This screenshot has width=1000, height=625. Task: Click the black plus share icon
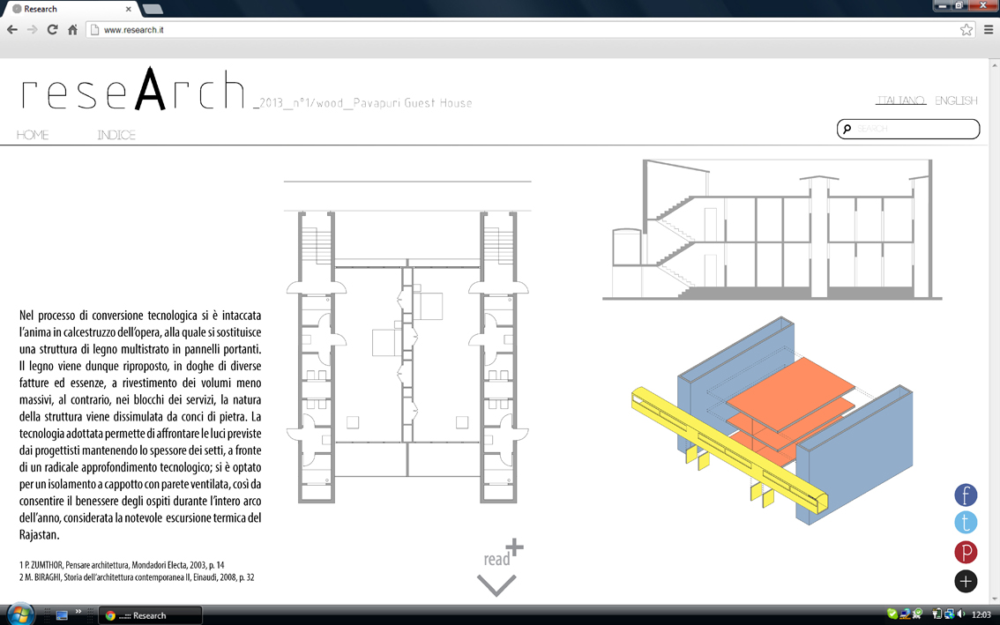pos(966,581)
